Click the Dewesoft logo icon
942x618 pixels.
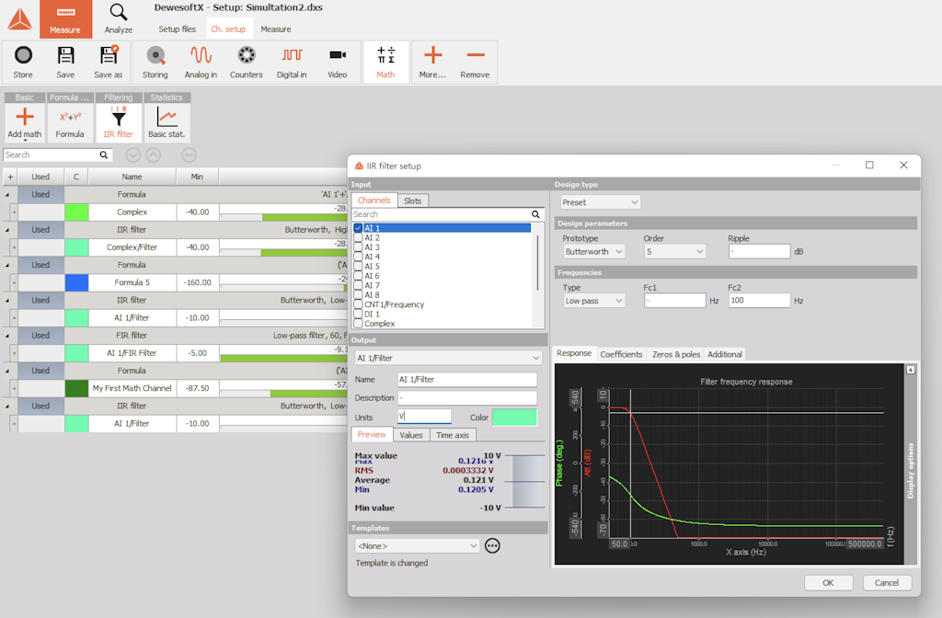[20, 19]
